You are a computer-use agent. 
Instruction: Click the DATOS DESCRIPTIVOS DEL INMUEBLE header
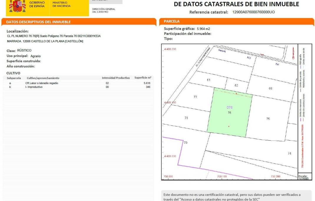(x=38, y=22)
